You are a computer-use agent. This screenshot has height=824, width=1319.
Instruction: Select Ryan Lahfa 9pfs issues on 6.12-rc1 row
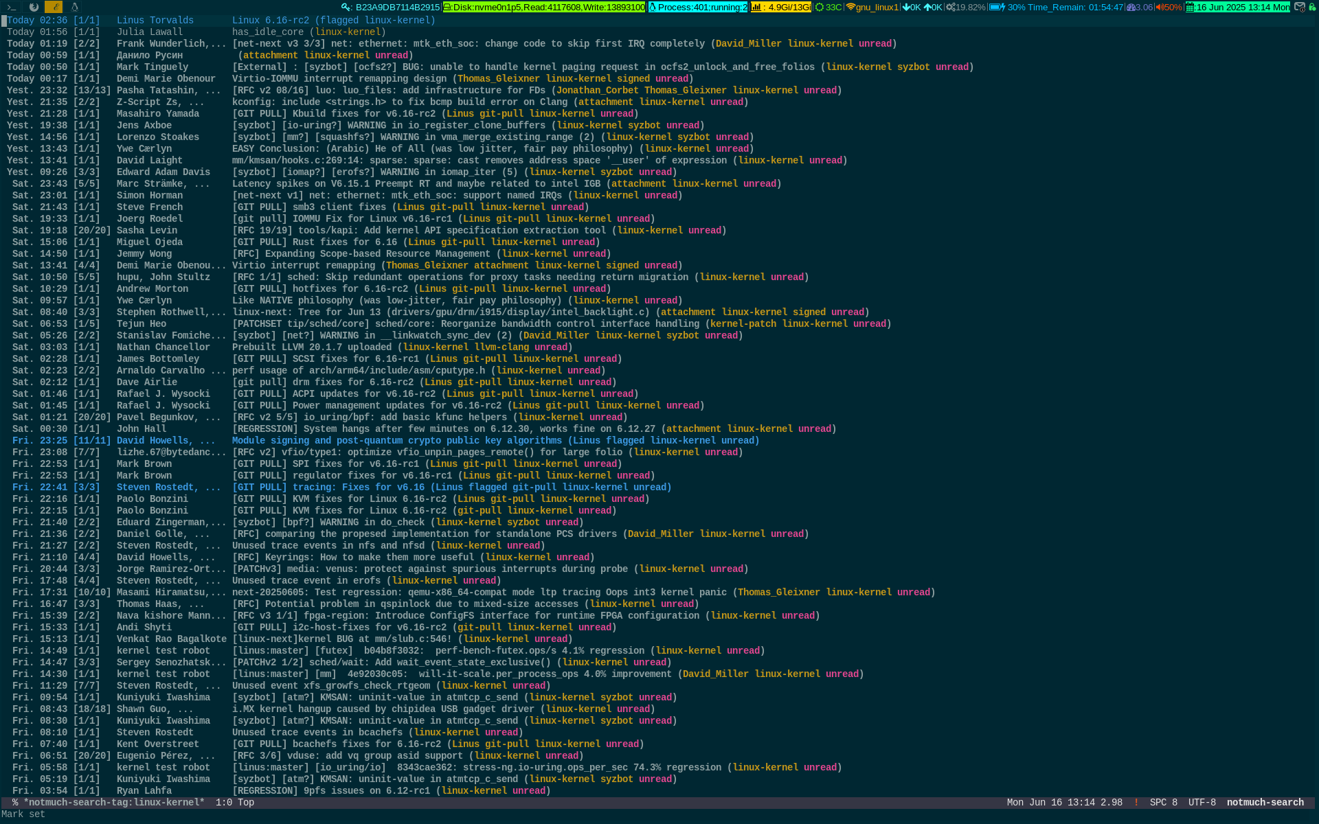click(659, 790)
